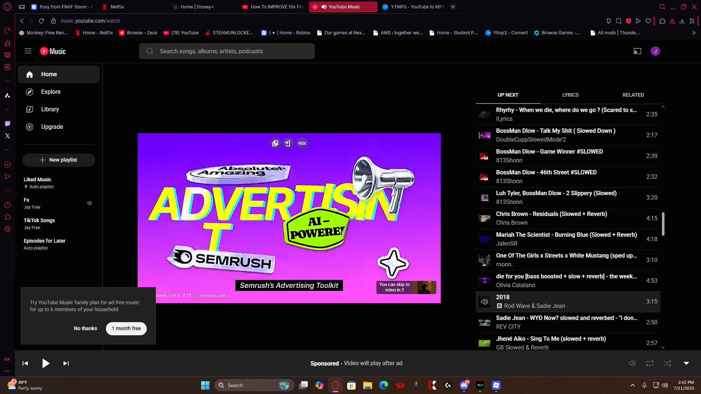Go to Home in the sidebar
Screen dimensions: 701x394
59,74
